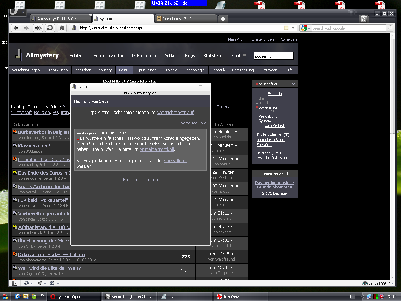The height and width of the screenshot is (301, 401).
Task: Click the security shield tray icon
Action: [382, 296]
